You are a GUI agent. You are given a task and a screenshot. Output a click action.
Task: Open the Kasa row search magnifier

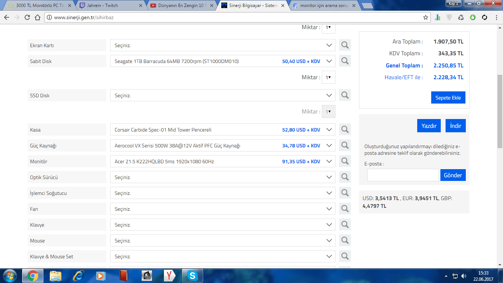click(x=345, y=130)
